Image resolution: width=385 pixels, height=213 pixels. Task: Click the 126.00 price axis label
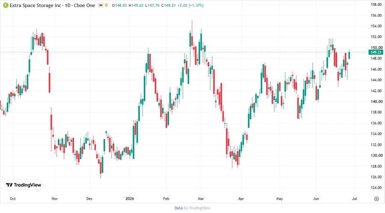(x=376, y=177)
